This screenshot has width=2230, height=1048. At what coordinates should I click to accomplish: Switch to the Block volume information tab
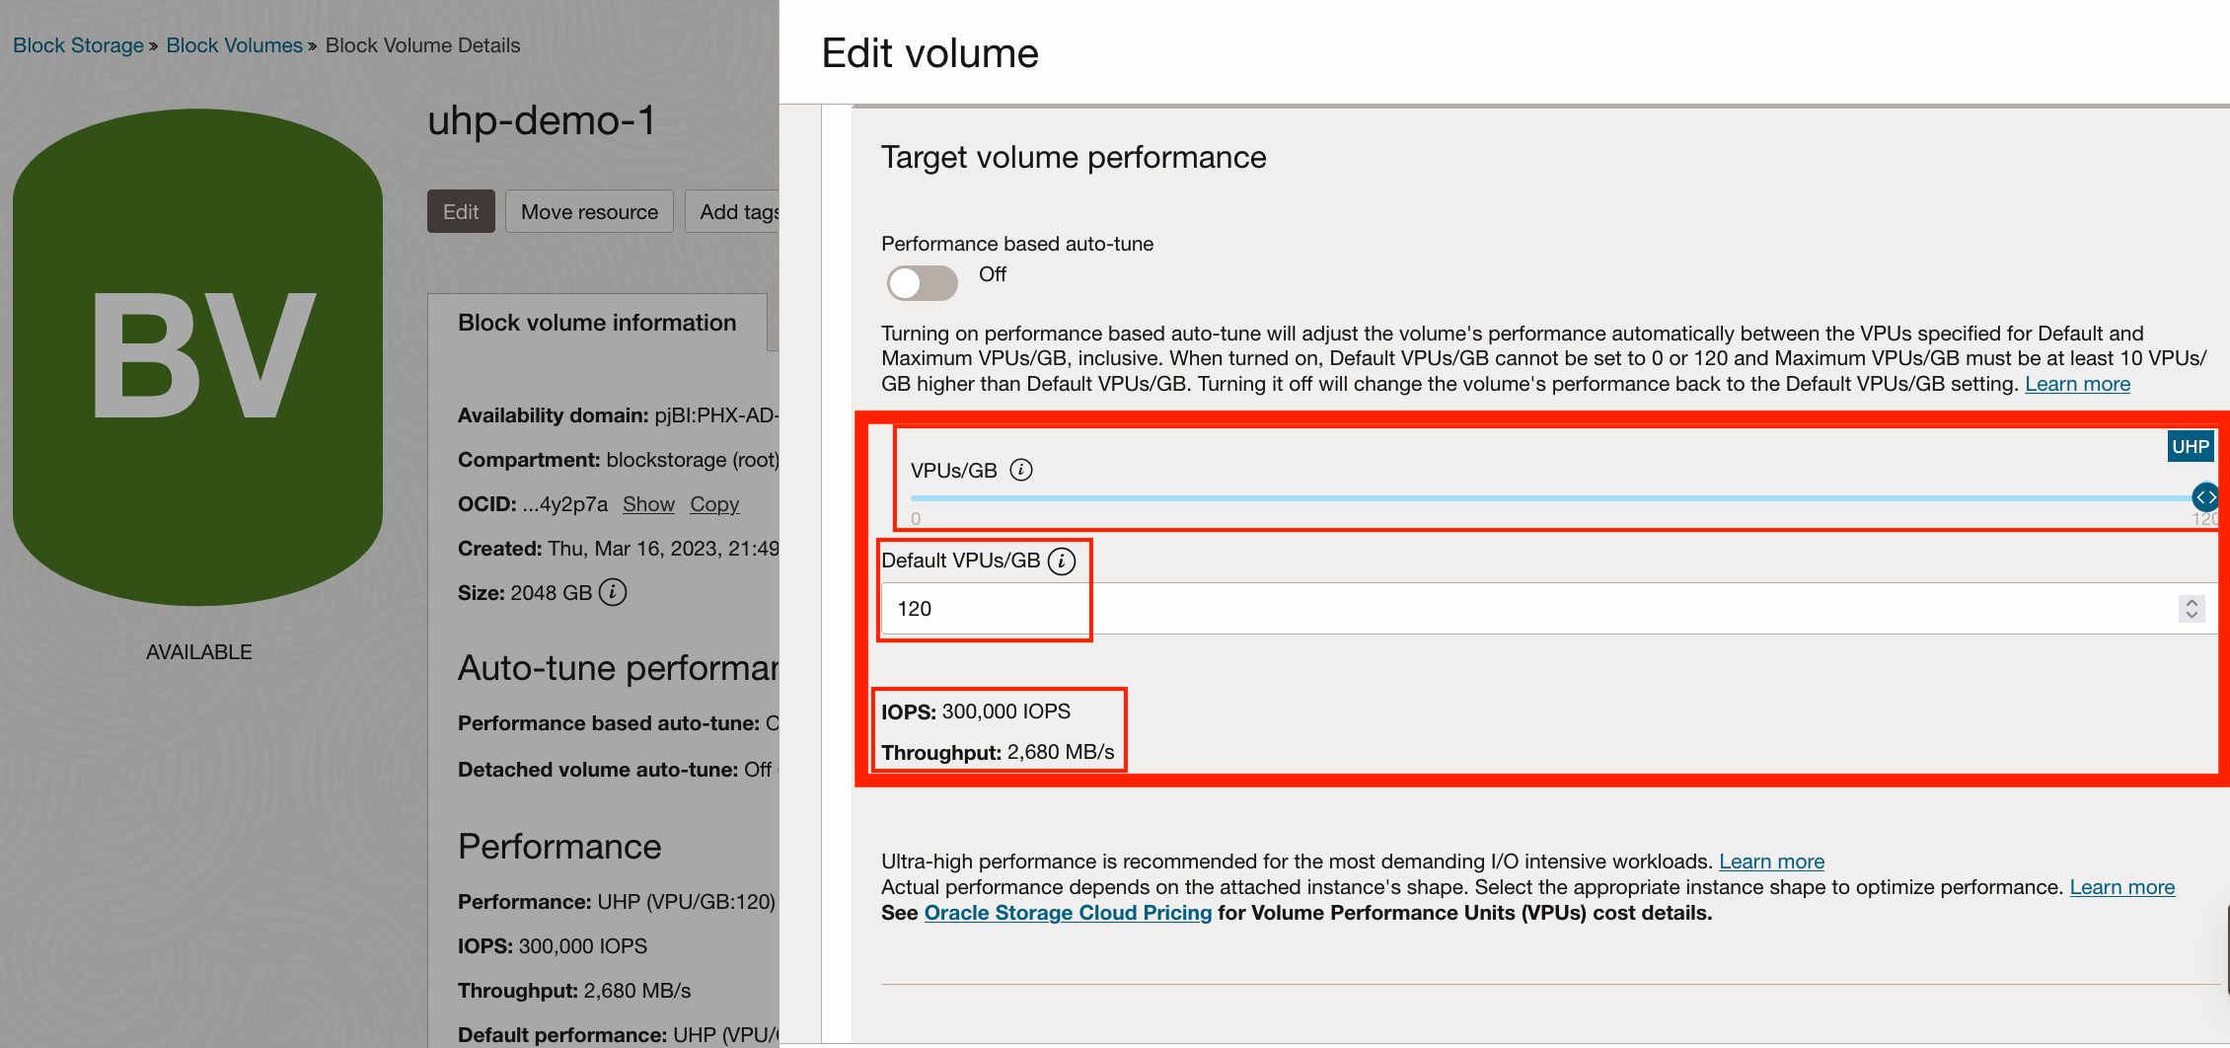click(x=597, y=322)
